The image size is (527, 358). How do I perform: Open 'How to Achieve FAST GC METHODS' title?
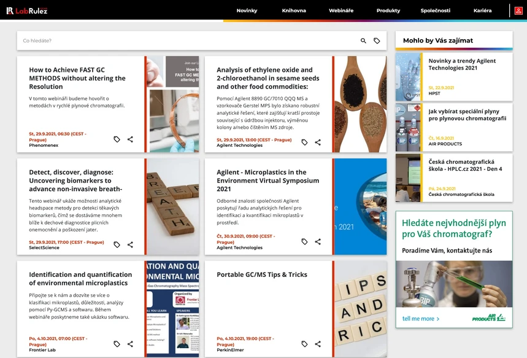[x=77, y=78]
